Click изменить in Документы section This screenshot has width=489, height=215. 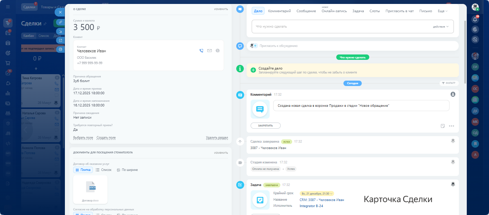221,153
